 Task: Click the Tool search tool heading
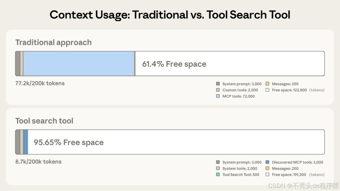[44, 121]
